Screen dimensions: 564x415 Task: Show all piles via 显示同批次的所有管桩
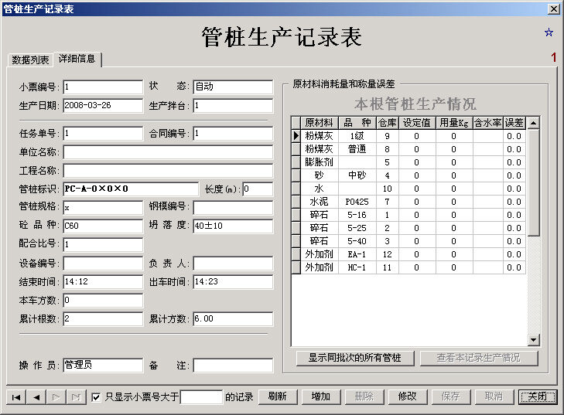pyautogui.click(x=354, y=358)
